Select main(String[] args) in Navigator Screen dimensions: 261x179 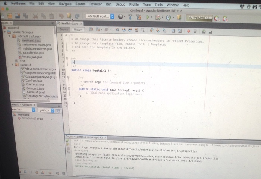(32, 119)
